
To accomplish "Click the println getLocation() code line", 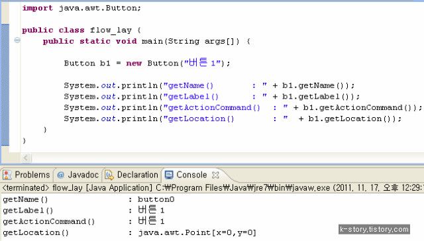I will 233,119.
